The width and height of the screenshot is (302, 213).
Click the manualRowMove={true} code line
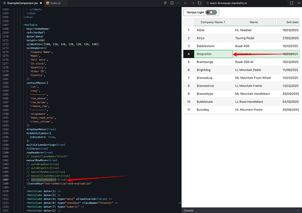[x=42, y=160]
